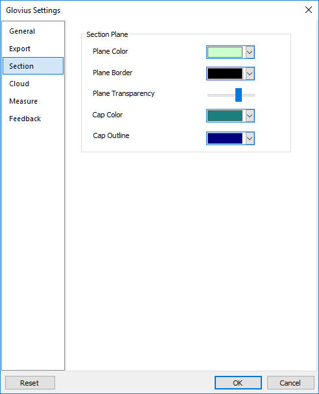The image size is (319, 394).
Task: Click the Cap Color label
Action: pyautogui.click(x=108, y=115)
